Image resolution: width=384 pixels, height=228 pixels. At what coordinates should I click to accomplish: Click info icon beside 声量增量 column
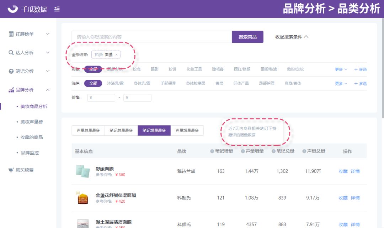[243, 151]
